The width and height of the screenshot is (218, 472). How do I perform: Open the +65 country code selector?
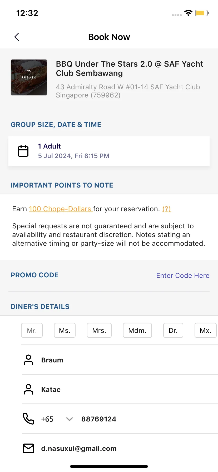[x=47, y=419]
